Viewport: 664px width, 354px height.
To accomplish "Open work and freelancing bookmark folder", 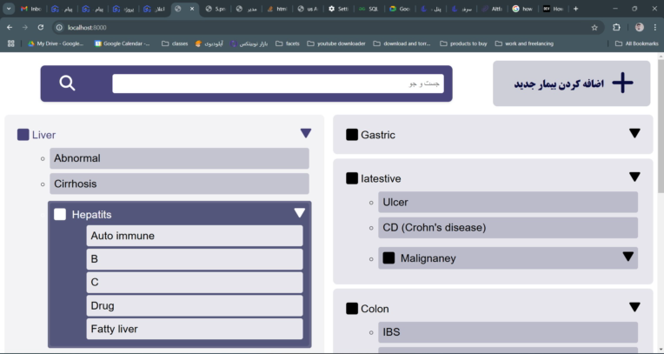I will coord(524,43).
